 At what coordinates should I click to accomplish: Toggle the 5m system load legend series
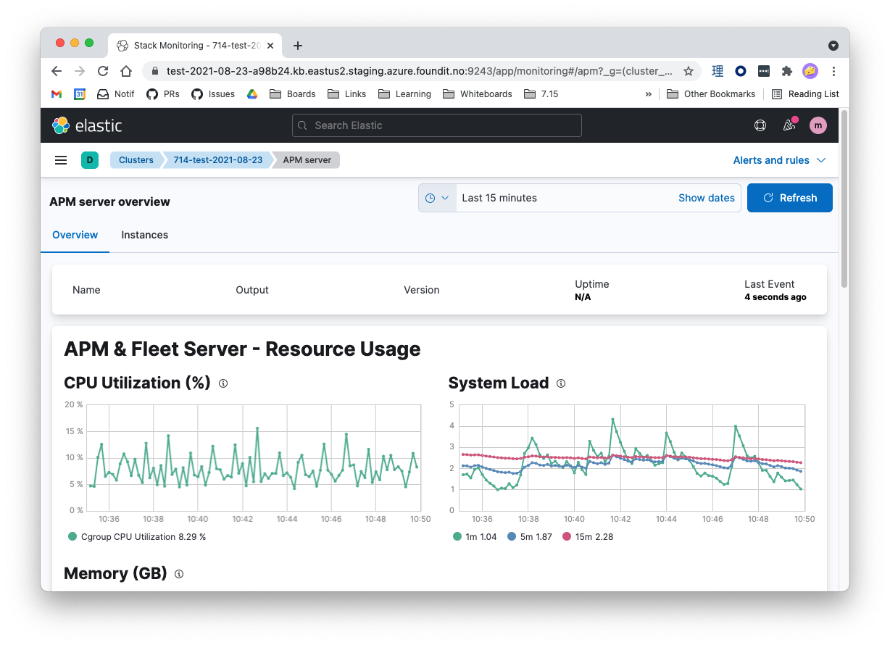(529, 537)
